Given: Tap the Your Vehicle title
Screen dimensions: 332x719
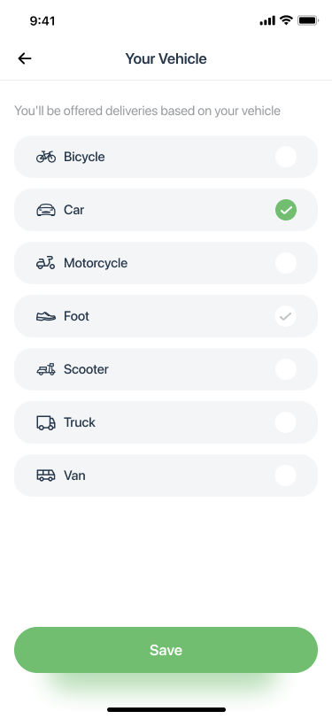Looking at the screenshot, I should [x=166, y=58].
